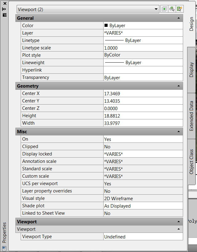The height and width of the screenshot is (252, 197).
Task: Collapse the Viewport section header
Action: click(178, 221)
